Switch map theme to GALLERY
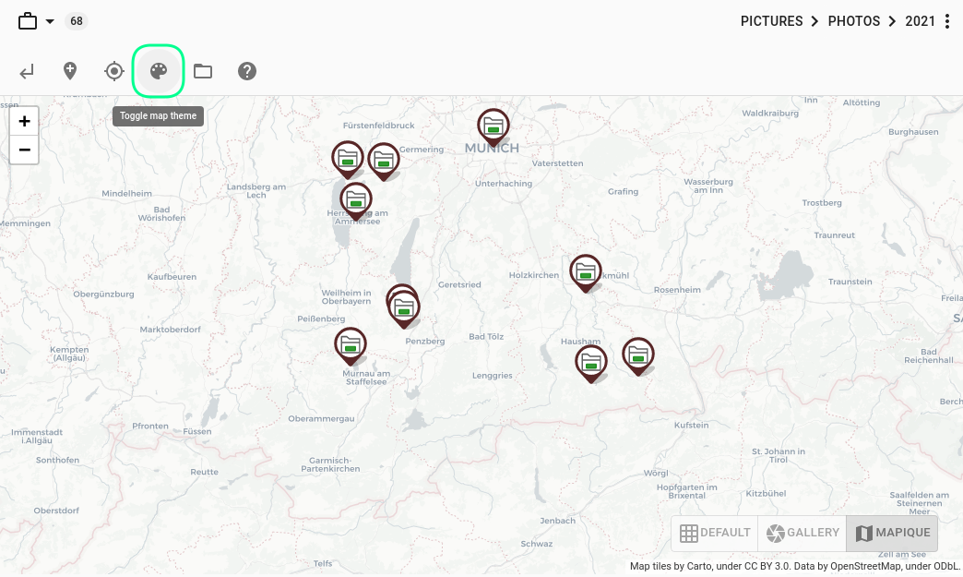The width and height of the screenshot is (963, 577). click(802, 533)
